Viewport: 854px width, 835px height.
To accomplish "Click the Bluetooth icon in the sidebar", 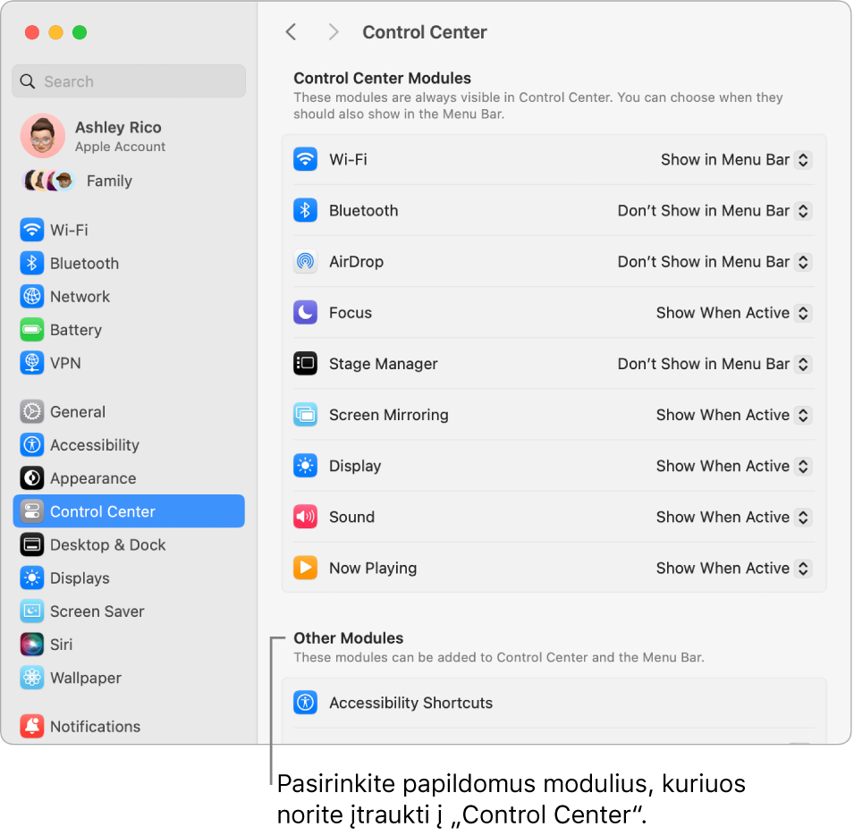I will 31,263.
